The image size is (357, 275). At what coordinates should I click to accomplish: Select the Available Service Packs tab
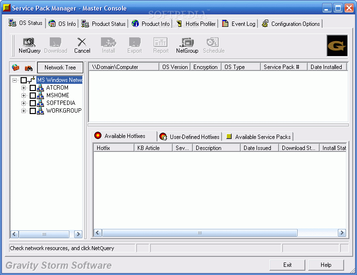pyautogui.click(x=258, y=137)
